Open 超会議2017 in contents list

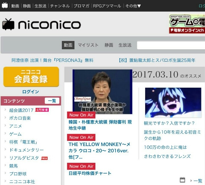click(x=21, y=110)
